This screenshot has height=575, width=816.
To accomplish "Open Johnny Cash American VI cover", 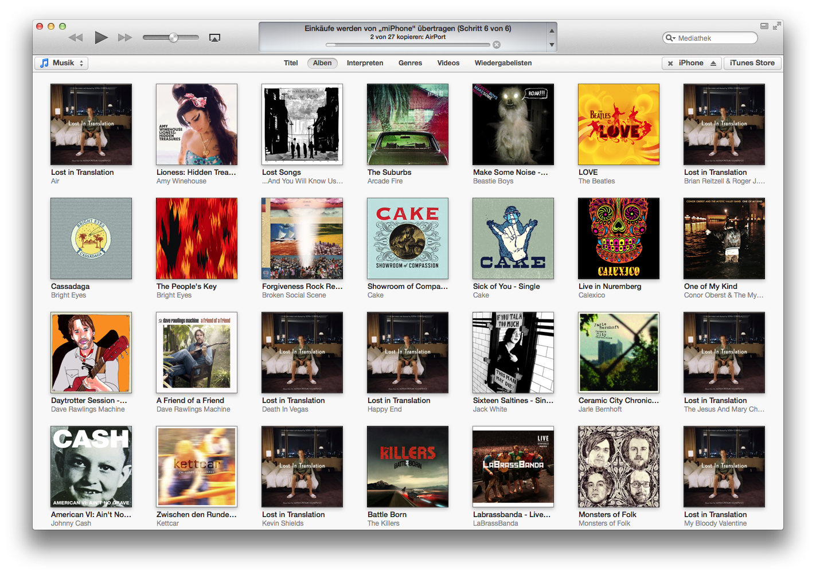I will pyautogui.click(x=91, y=467).
